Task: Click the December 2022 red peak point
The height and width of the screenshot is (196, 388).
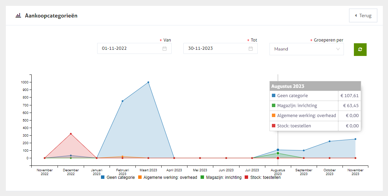Action: tap(71, 134)
